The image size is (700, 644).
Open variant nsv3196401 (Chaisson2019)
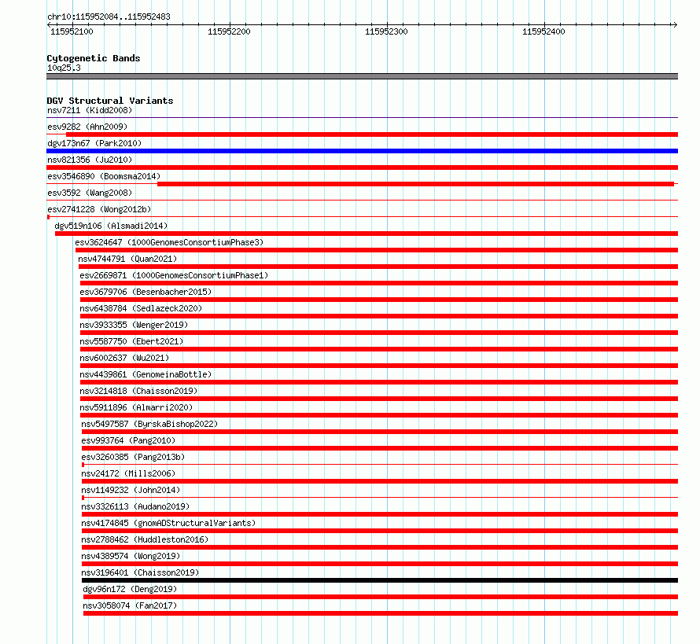[140, 572]
